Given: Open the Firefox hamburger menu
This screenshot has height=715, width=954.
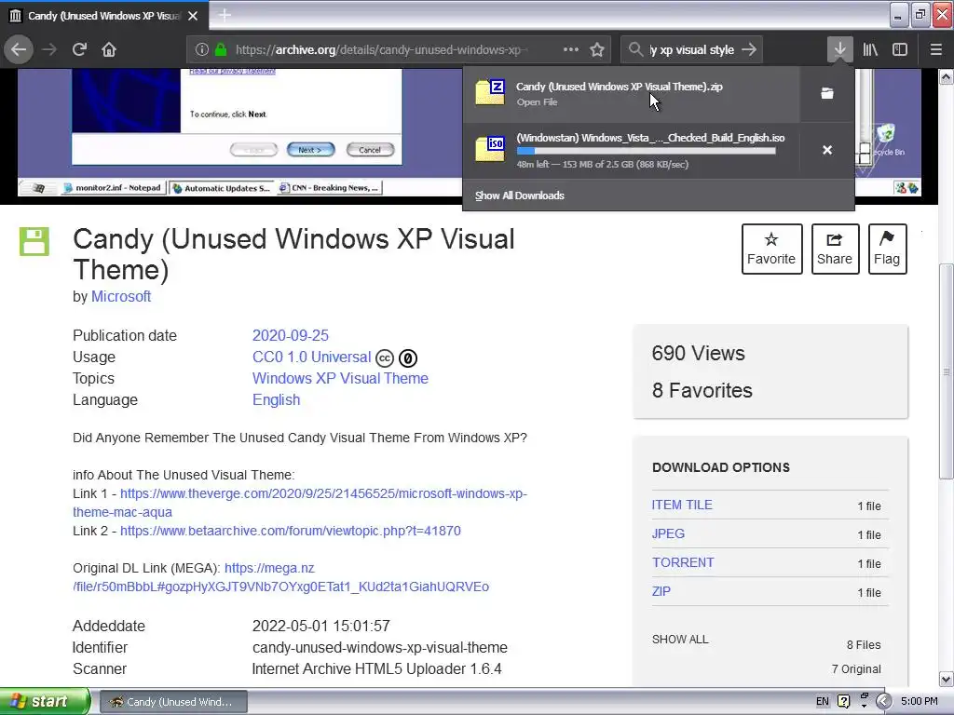Looking at the screenshot, I should [935, 49].
